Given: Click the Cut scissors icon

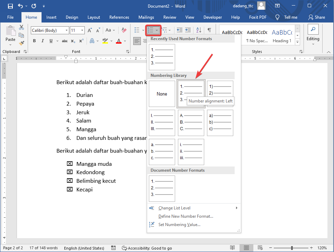Looking at the screenshot, I should click(x=21, y=27).
